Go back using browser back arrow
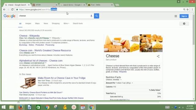Viewport: 196px width, 110px height. click(x=4, y=9)
